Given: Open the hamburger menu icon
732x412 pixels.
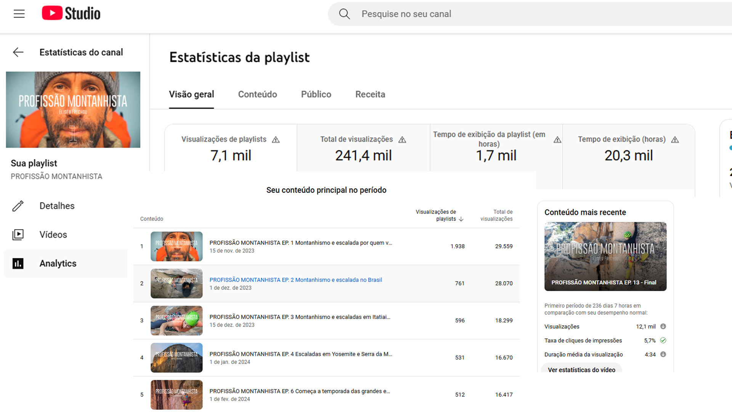Looking at the screenshot, I should 19,14.
